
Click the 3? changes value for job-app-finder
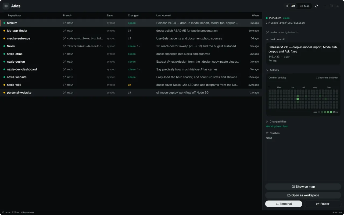pyautogui.click(x=130, y=31)
